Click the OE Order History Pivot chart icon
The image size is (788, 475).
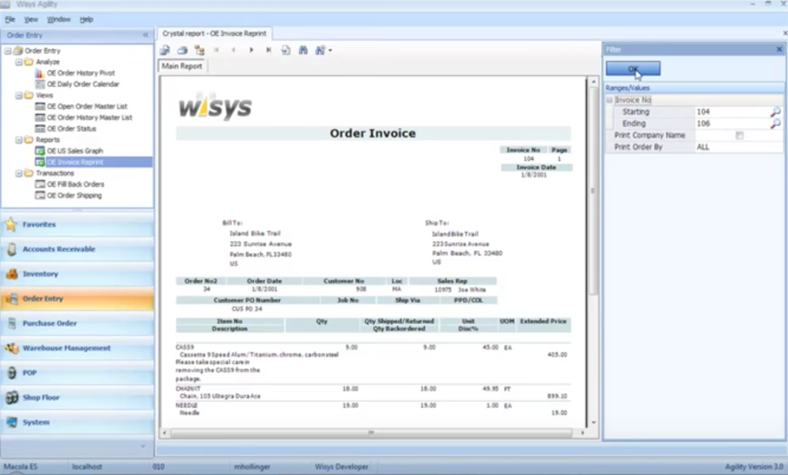point(40,73)
